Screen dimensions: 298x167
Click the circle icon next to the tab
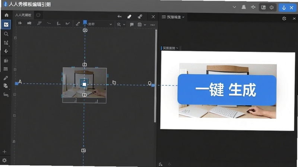(38, 15)
